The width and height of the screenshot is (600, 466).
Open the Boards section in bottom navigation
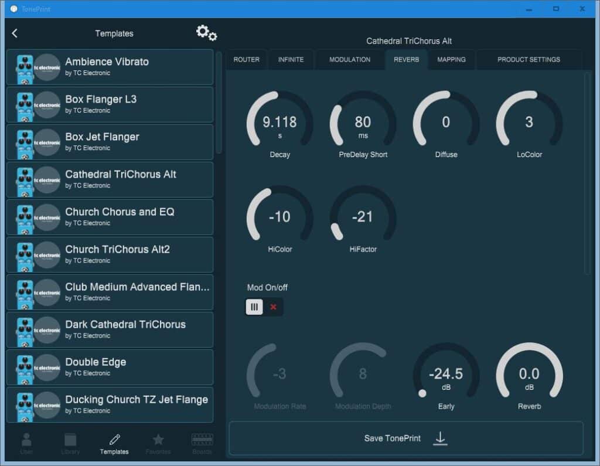click(202, 443)
